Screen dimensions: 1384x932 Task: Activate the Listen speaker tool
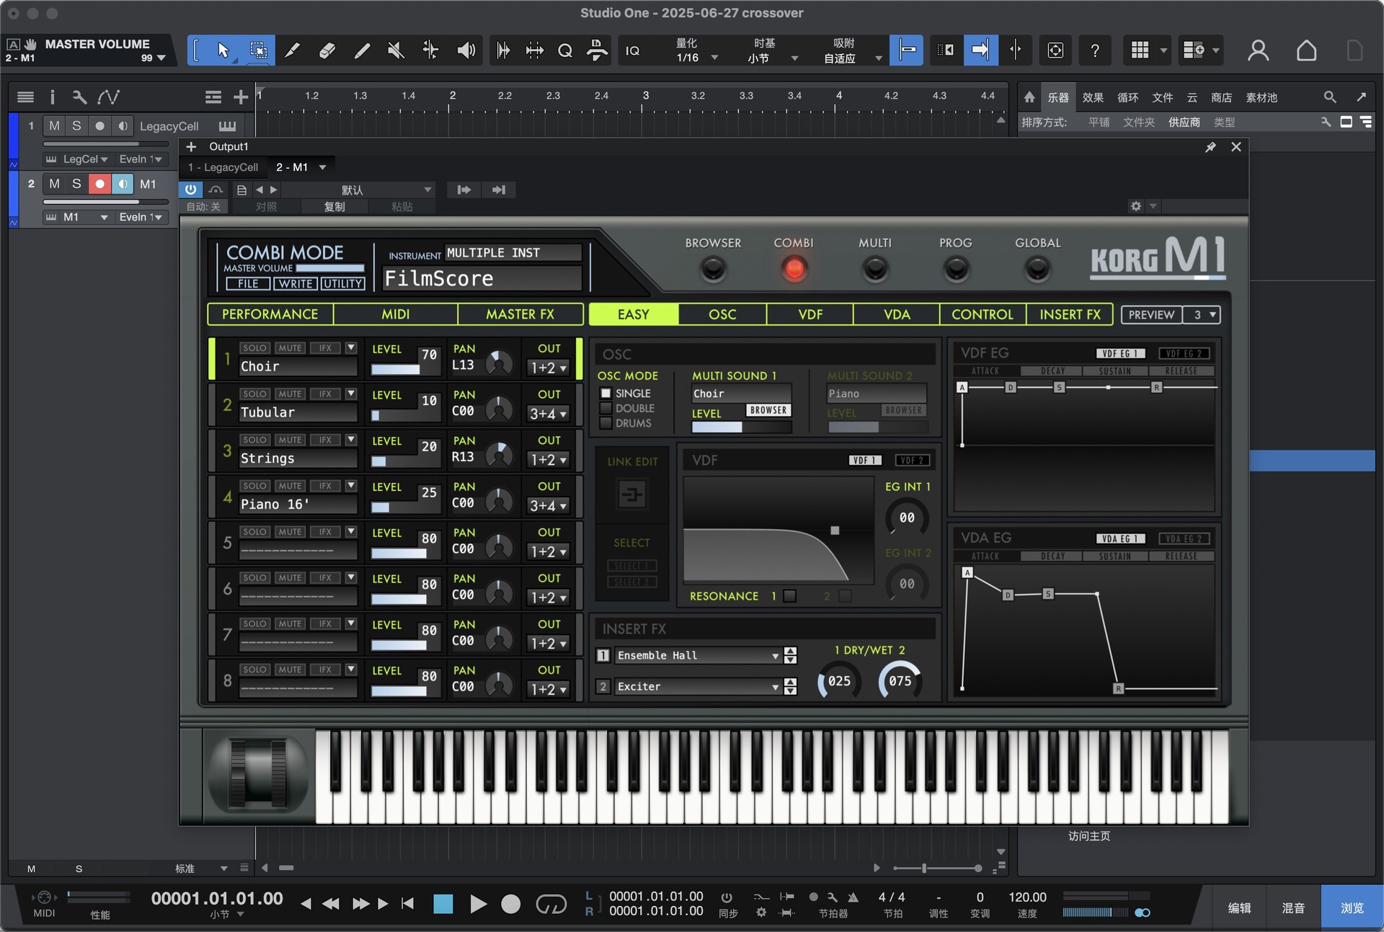pos(466,50)
